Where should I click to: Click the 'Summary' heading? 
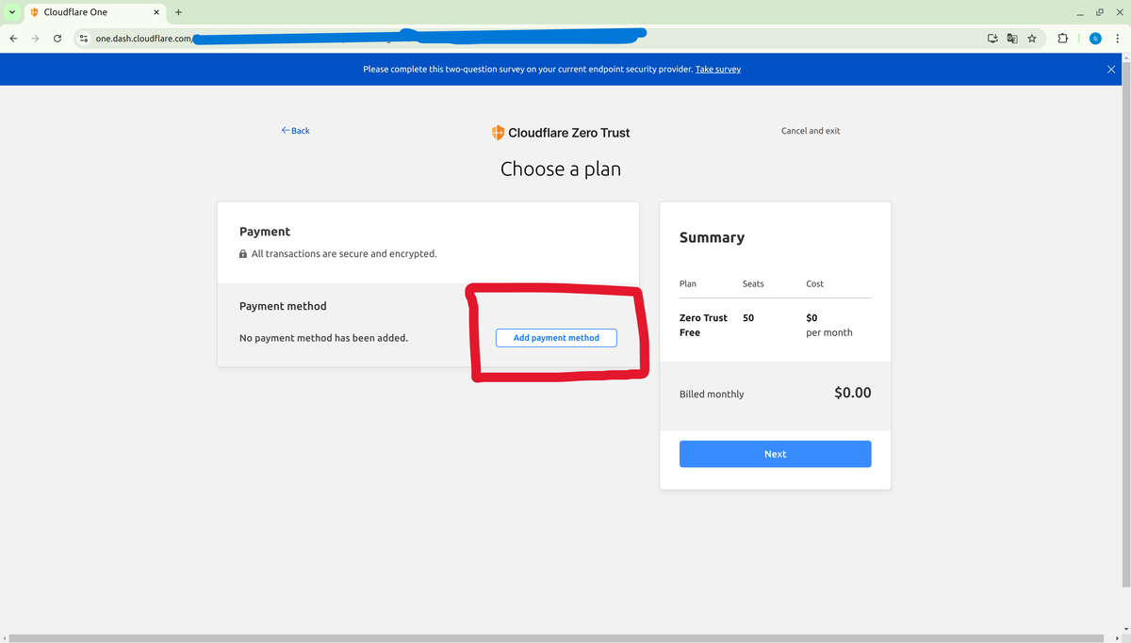712,238
